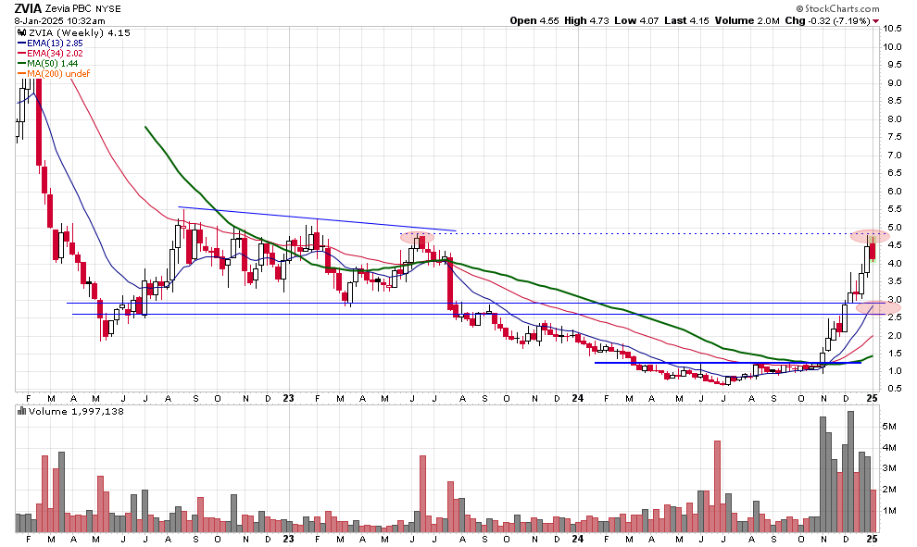Image resolution: width=917 pixels, height=547 pixels.
Task: Click the pink ellipse at the mid-2023 peak
Action: pyautogui.click(x=418, y=237)
